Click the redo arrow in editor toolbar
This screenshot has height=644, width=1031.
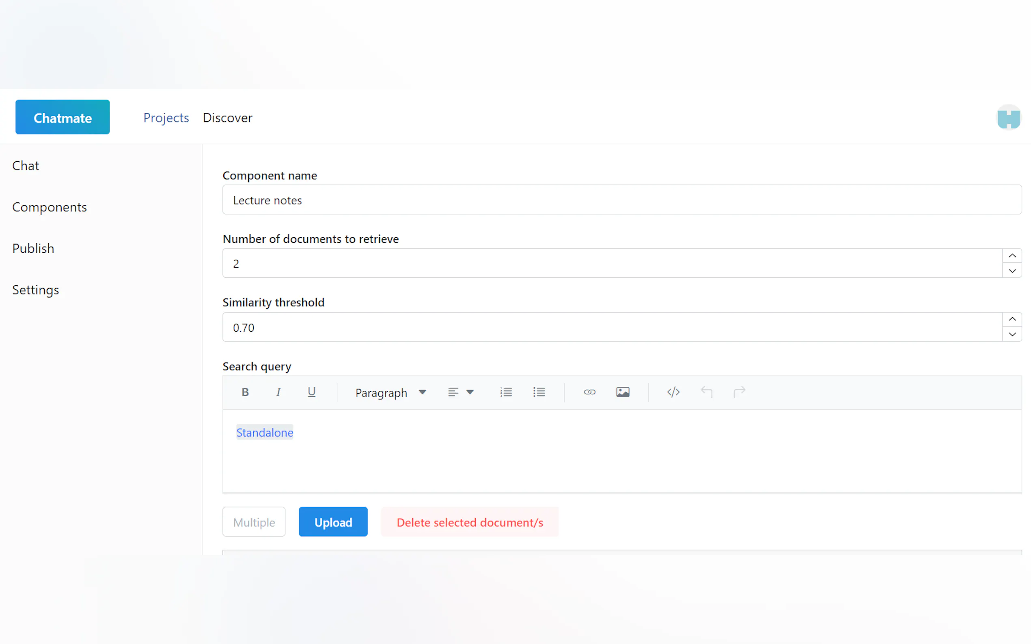click(x=740, y=392)
